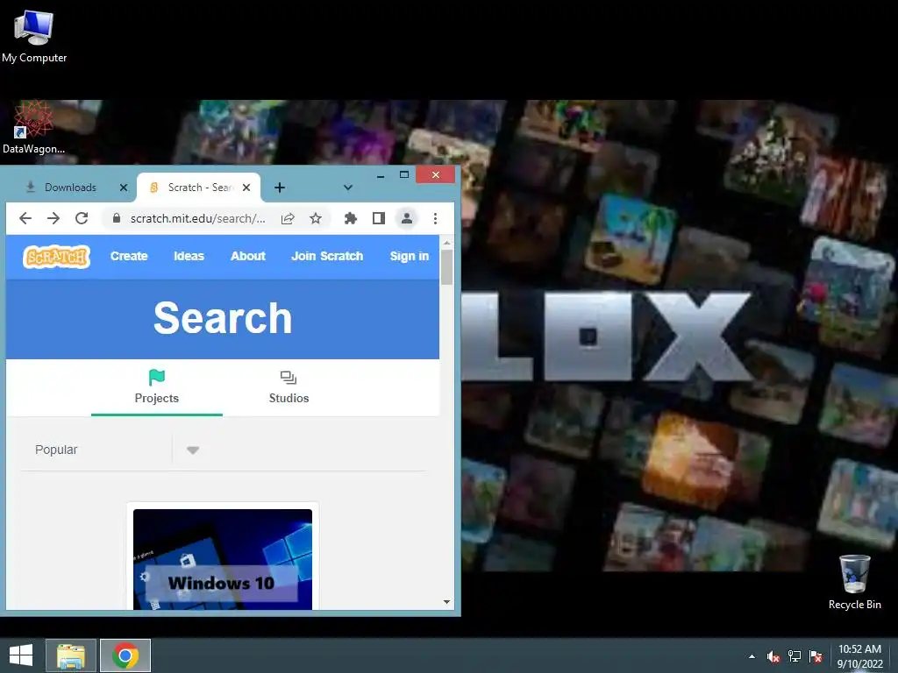Reload the Scratch search page

(x=82, y=218)
